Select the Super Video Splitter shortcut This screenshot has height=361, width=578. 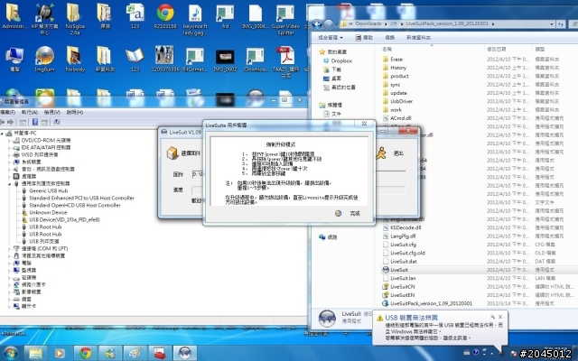click(x=285, y=19)
